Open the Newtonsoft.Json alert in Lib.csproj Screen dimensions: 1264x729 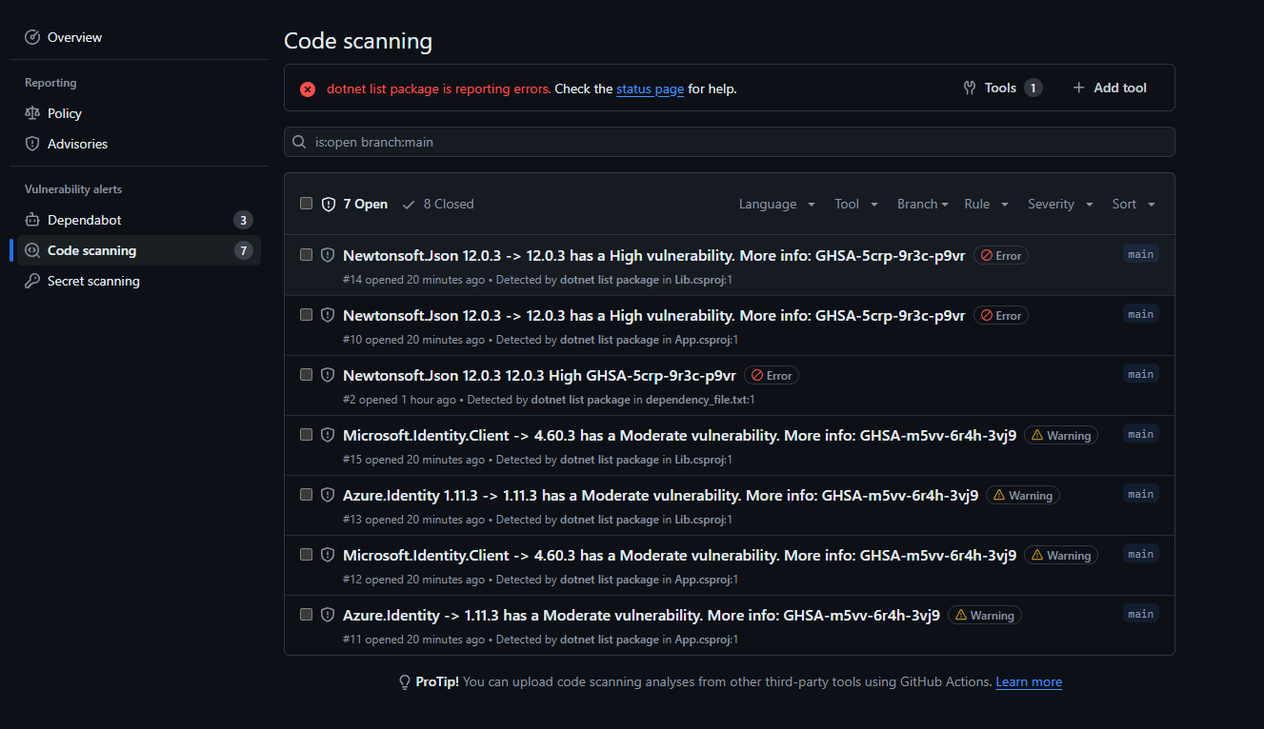654,255
